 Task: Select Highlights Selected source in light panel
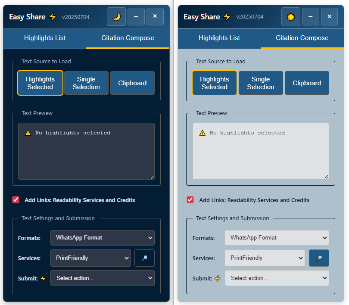click(214, 83)
